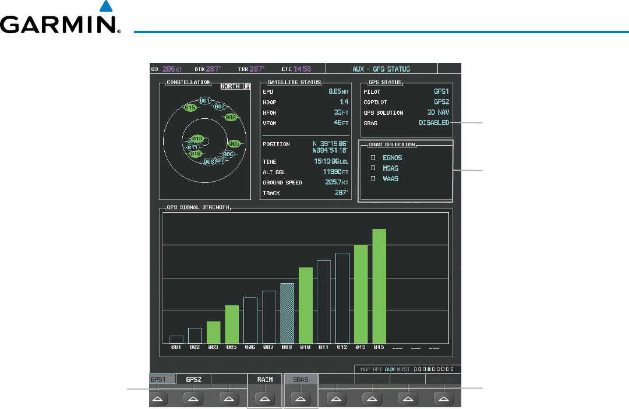Select the MSAS label text
Screen dimensions: 629x409
(x=391, y=168)
